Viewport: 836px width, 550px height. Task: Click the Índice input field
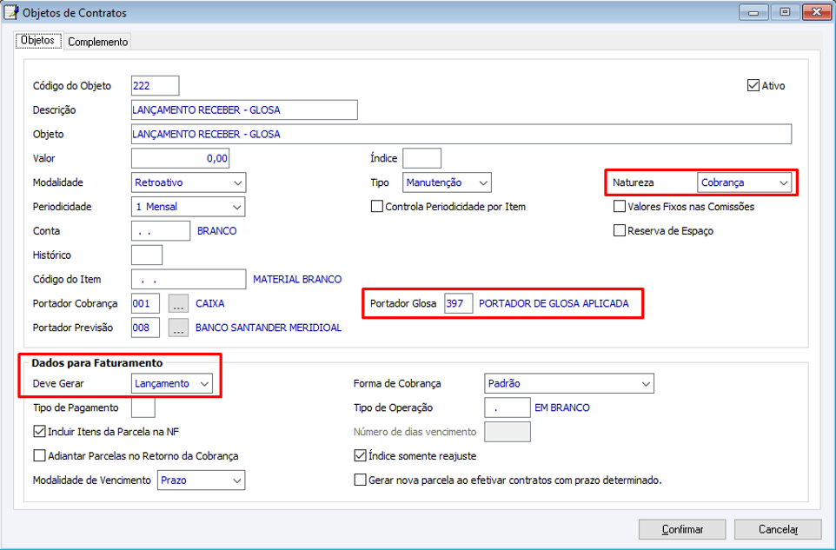coord(421,158)
